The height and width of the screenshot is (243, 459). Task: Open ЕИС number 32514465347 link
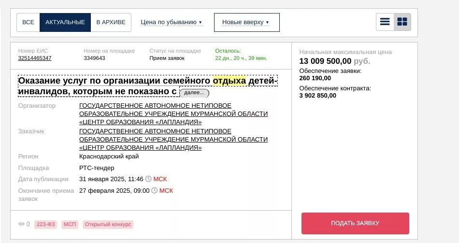click(x=34, y=58)
